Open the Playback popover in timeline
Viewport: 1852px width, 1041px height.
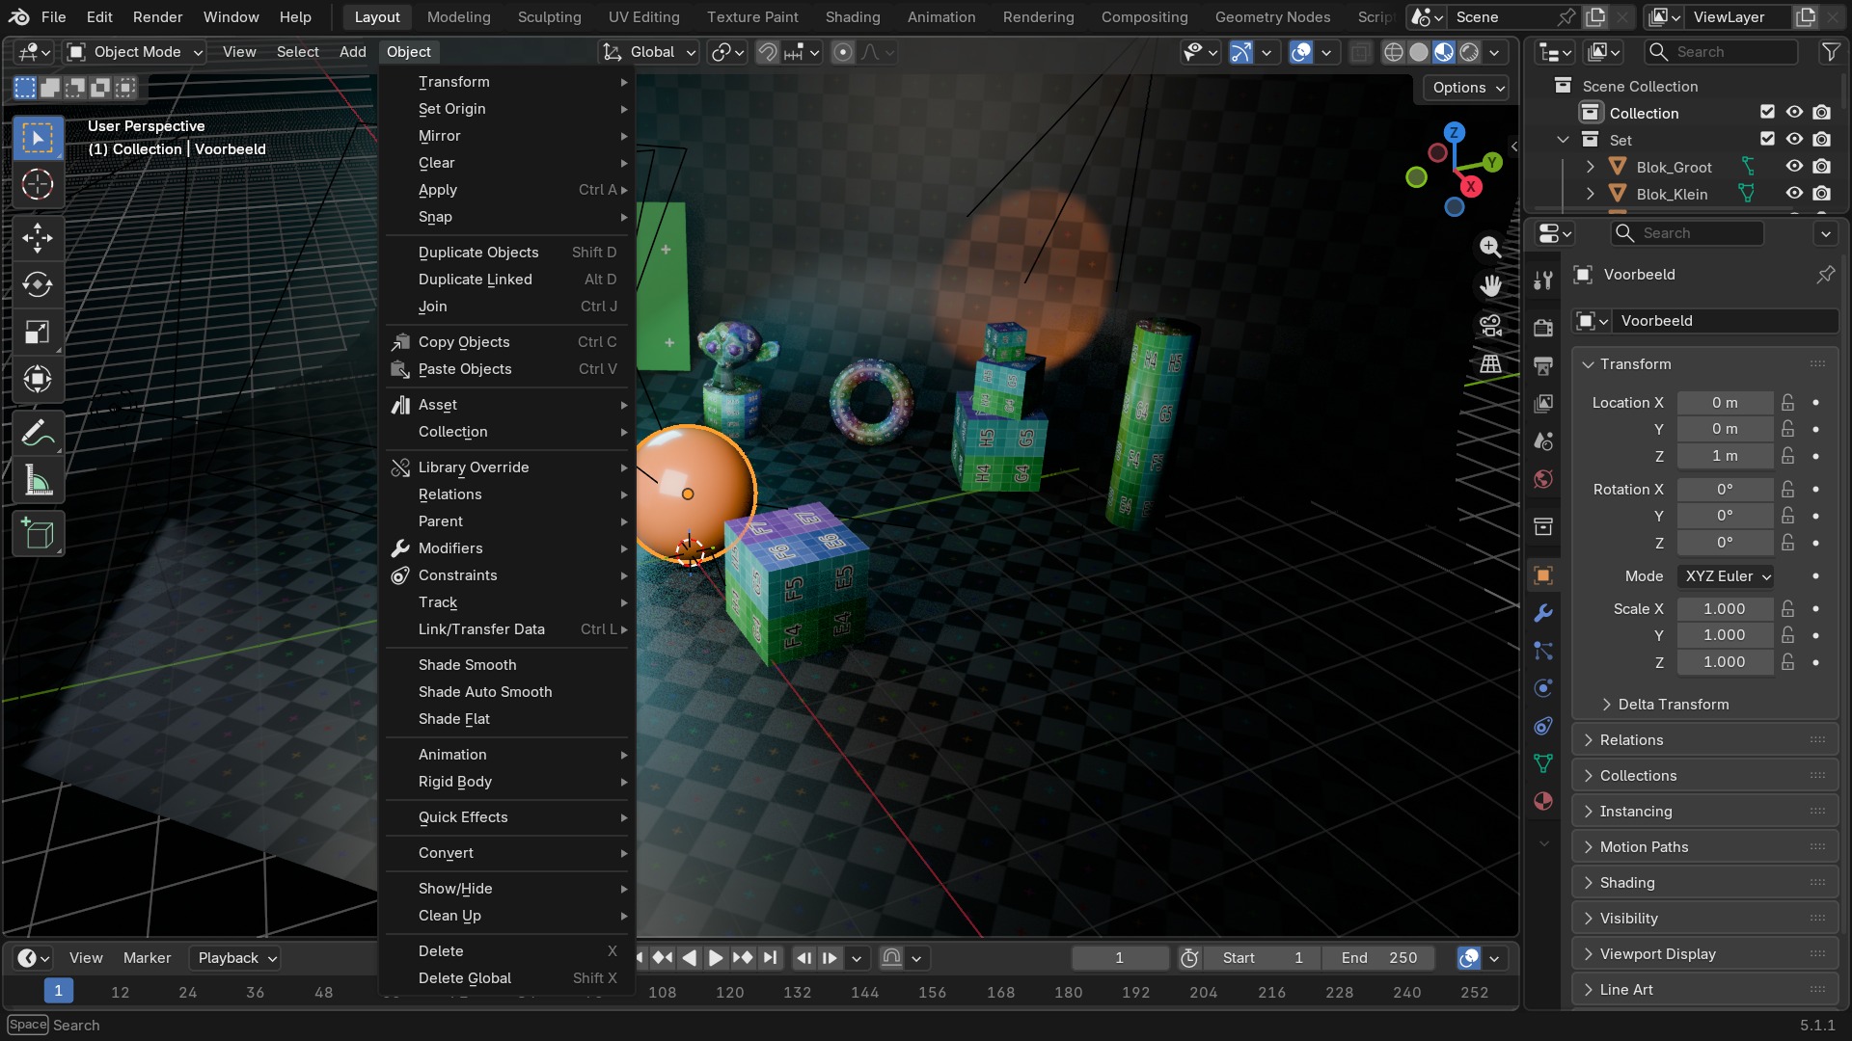coord(236,958)
